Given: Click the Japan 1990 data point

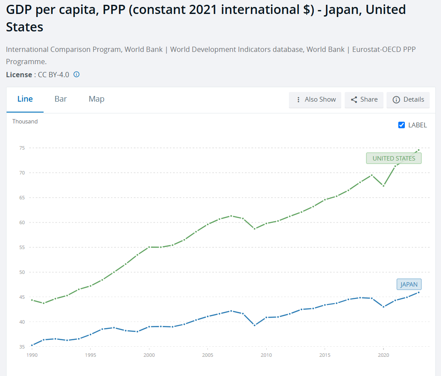Looking at the screenshot, I should [32, 345].
